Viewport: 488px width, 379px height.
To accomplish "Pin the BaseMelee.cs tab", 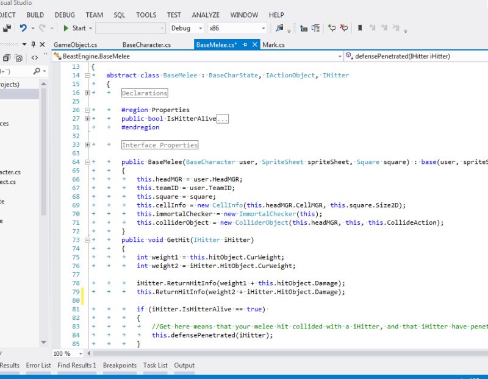I will tap(245, 44).
